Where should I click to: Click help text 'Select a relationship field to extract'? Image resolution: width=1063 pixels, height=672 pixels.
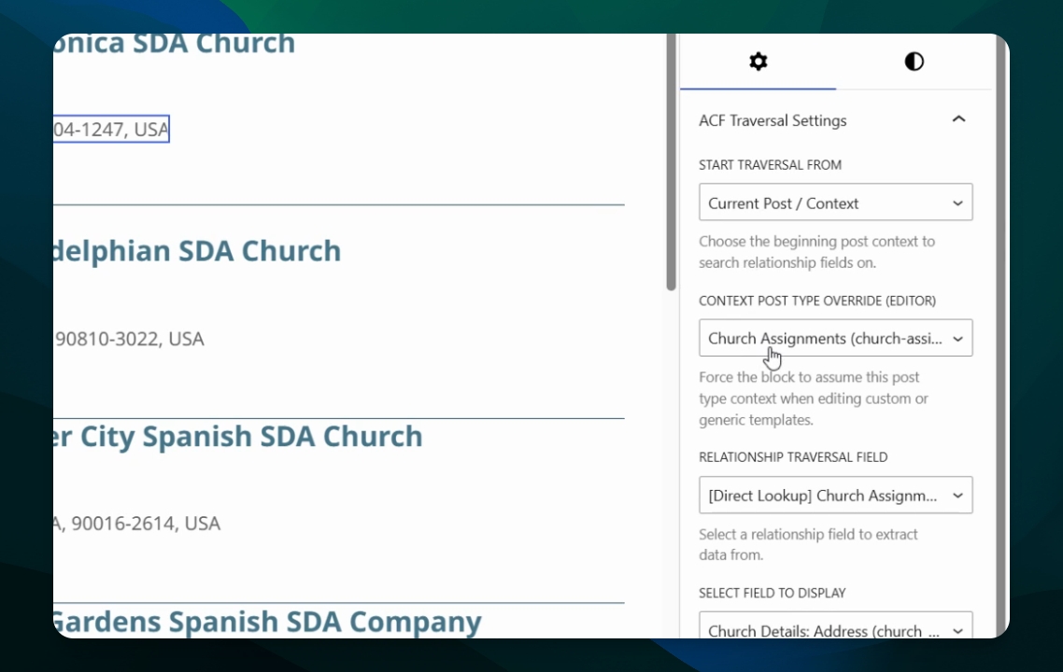808,545
